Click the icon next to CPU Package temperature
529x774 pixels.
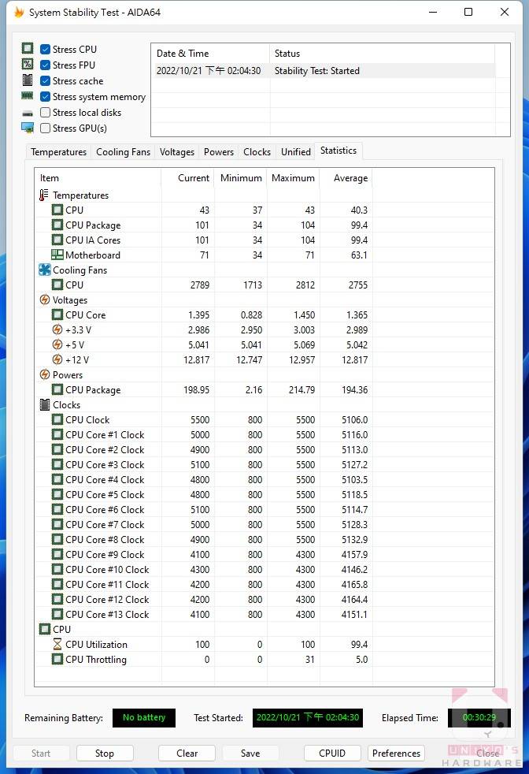tap(57, 225)
